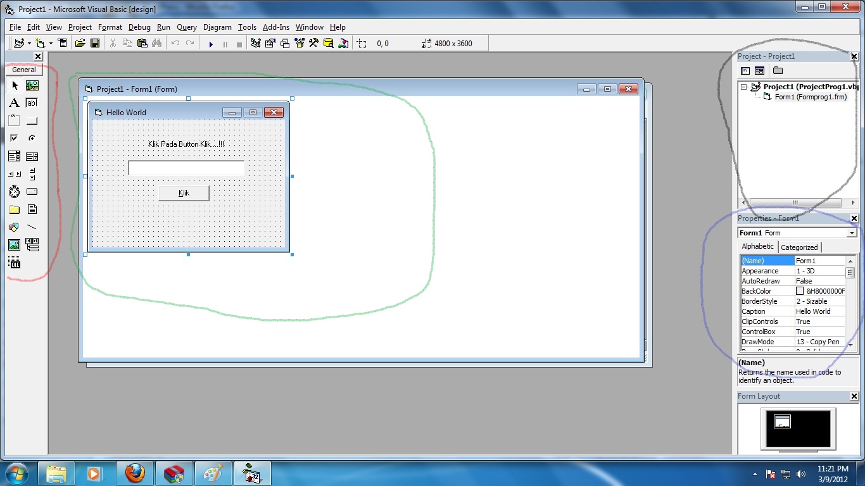Select the TextBox tool in the toolbox
The height and width of the screenshot is (486, 865).
(32, 102)
